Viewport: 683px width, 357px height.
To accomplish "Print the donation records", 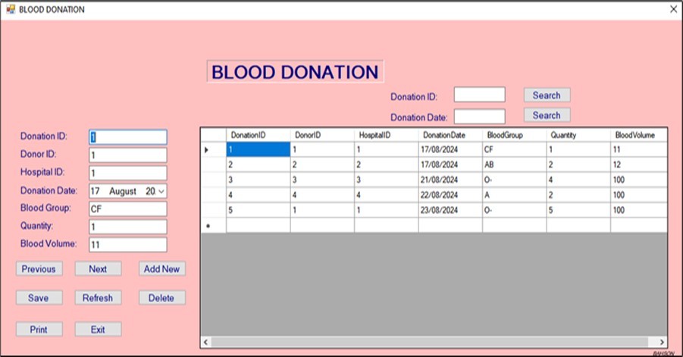I will coord(38,330).
